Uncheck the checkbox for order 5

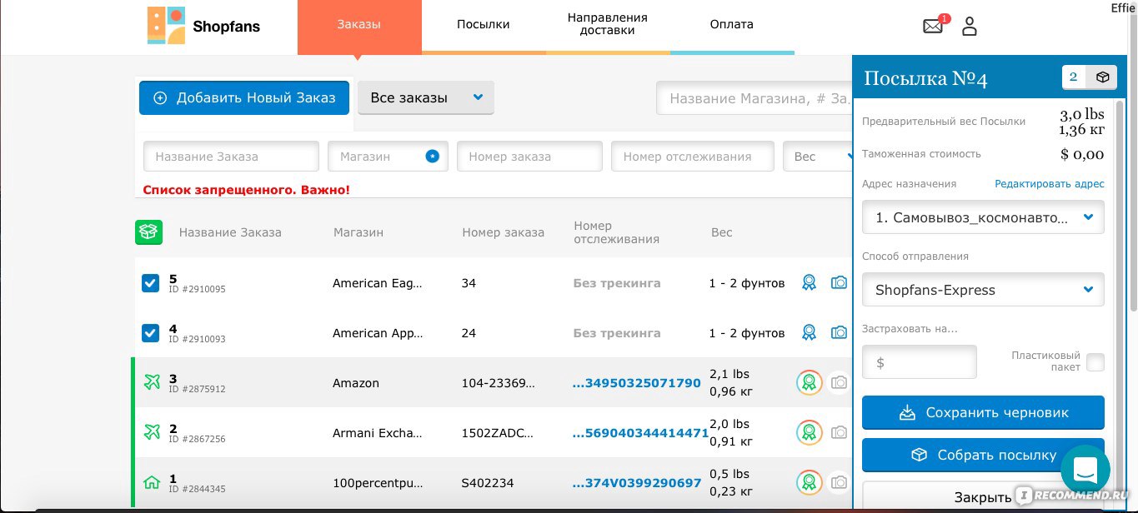click(150, 283)
